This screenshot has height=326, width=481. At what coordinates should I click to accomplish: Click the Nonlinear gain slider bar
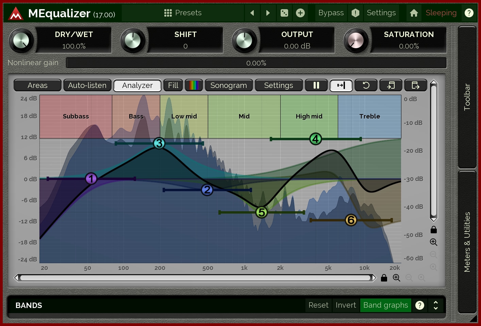coord(256,63)
